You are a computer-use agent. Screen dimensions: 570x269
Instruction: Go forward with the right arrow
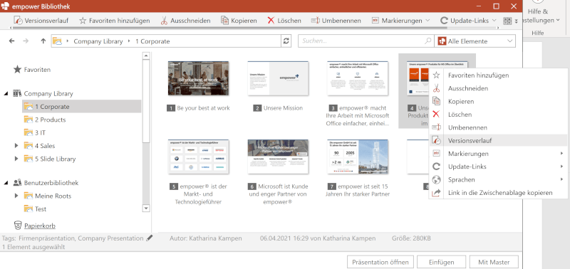point(26,41)
